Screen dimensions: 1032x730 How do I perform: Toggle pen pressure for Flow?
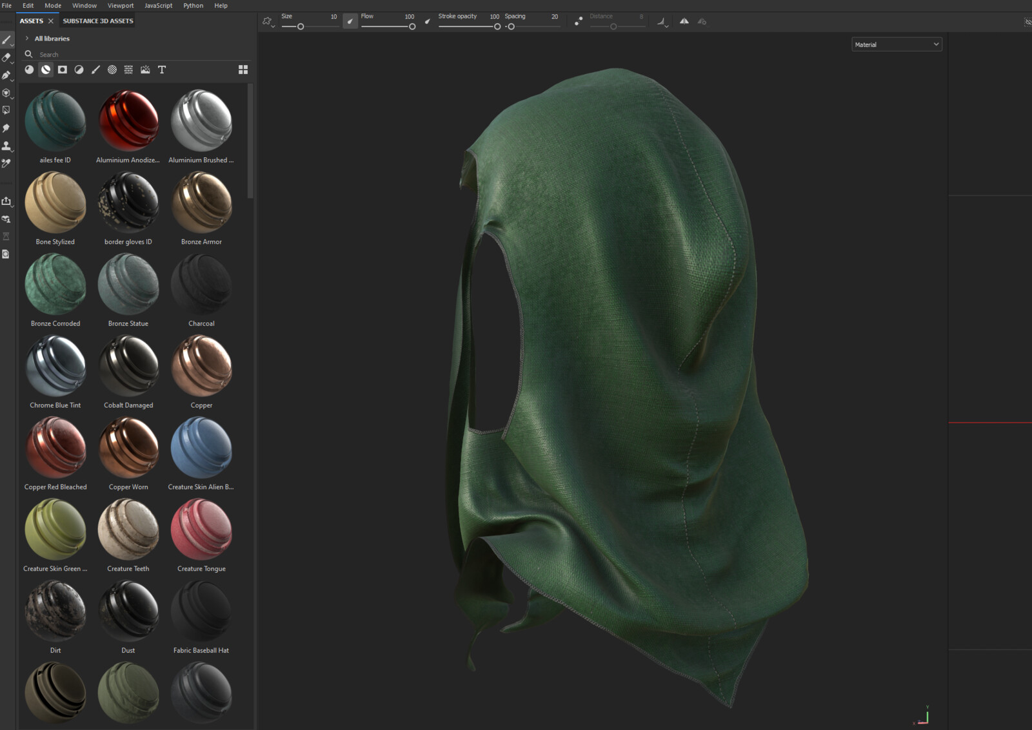coord(350,21)
